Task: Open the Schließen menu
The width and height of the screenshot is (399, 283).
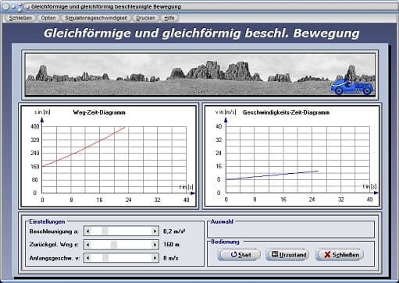Action: [x=20, y=18]
